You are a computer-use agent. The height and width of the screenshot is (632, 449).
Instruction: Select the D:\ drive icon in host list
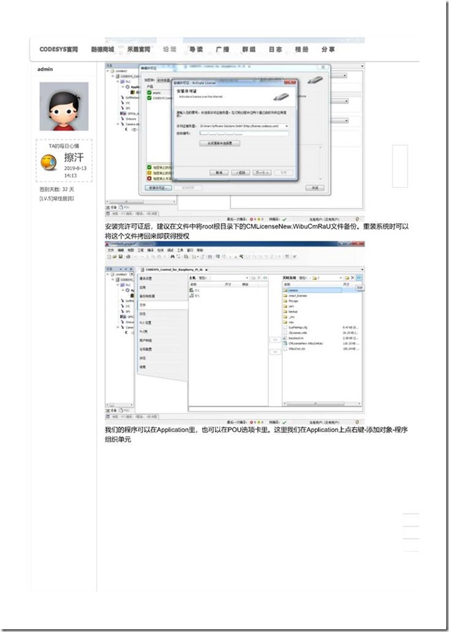click(191, 295)
